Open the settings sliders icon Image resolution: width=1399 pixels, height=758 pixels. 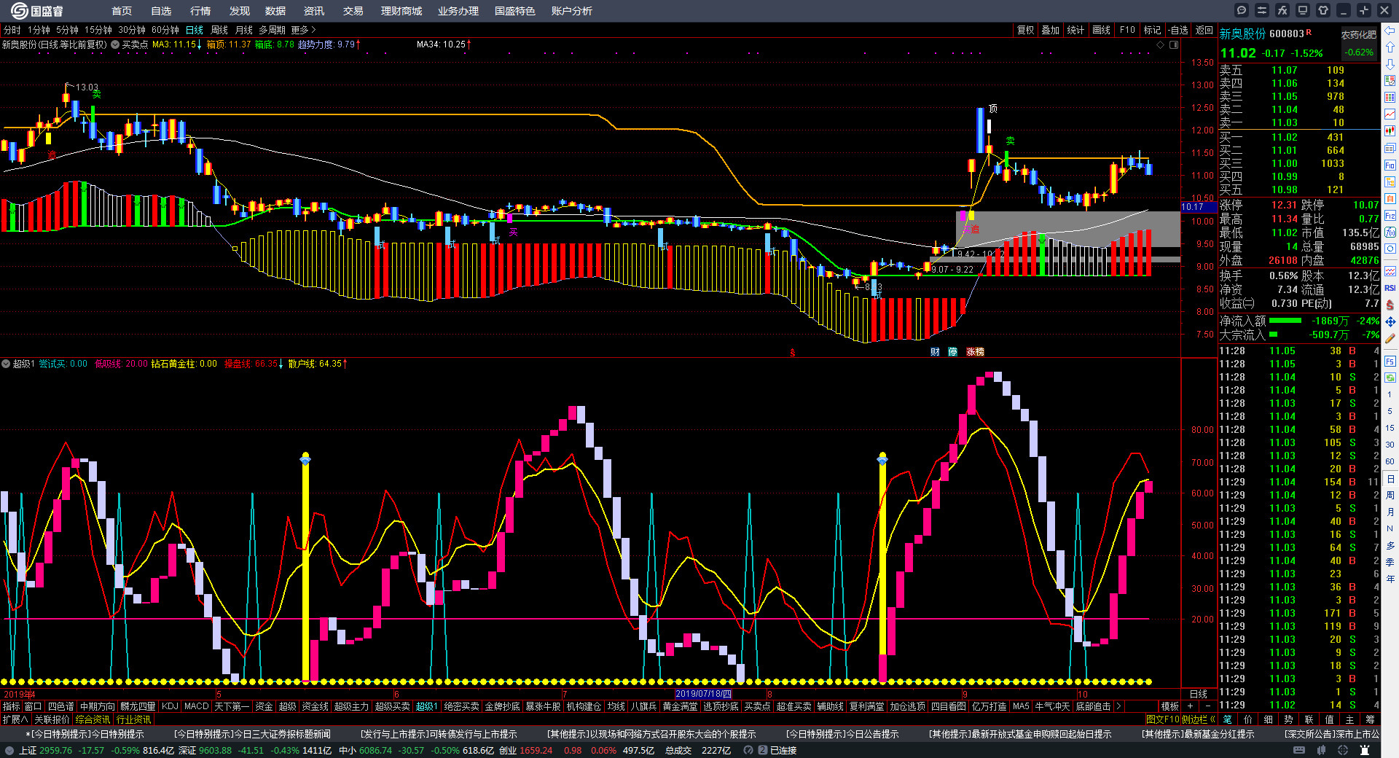coord(1262,10)
